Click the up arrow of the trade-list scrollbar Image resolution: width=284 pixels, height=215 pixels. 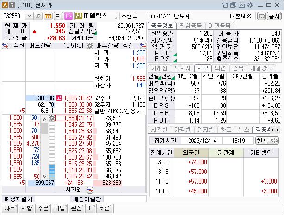pos(45,119)
